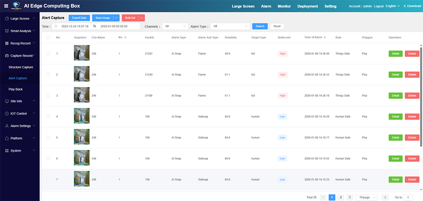
Task: Click the Alarm Settings sidebar icon
Action: pyautogui.click(x=6, y=126)
